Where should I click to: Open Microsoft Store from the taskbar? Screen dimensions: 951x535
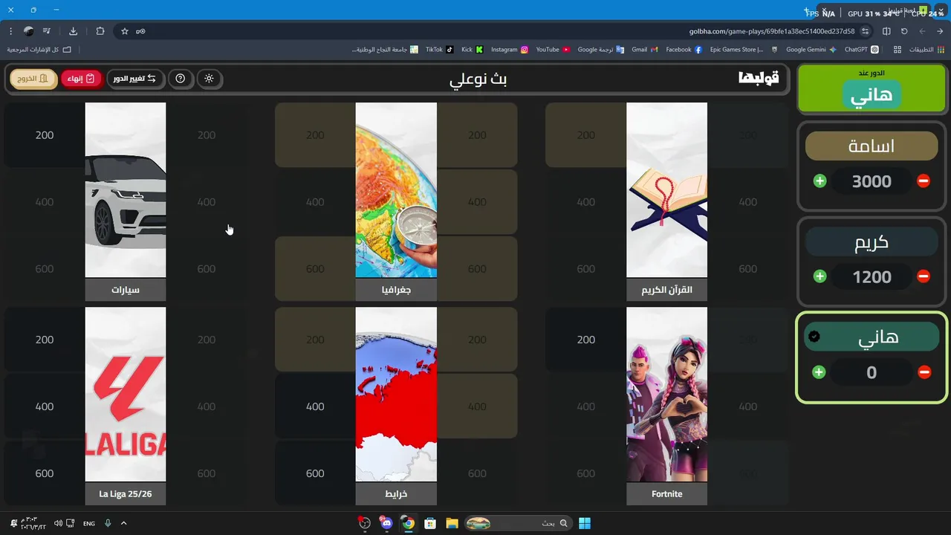point(429,523)
